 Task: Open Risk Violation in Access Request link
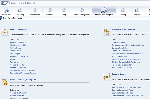click(x=23, y=70)
